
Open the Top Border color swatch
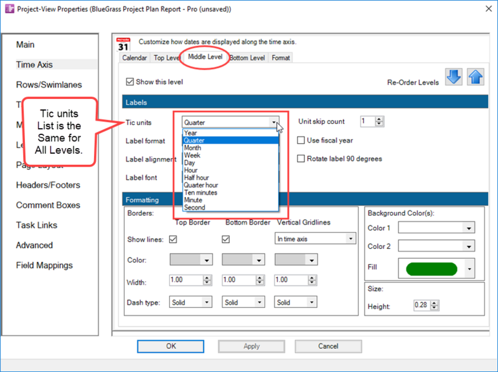(191, 260)
